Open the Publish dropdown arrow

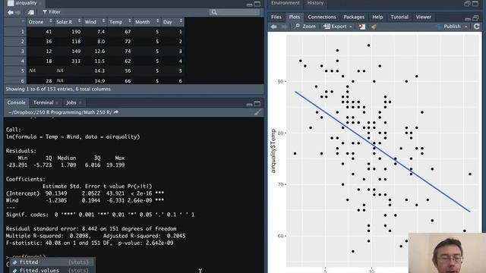[465, 27]
